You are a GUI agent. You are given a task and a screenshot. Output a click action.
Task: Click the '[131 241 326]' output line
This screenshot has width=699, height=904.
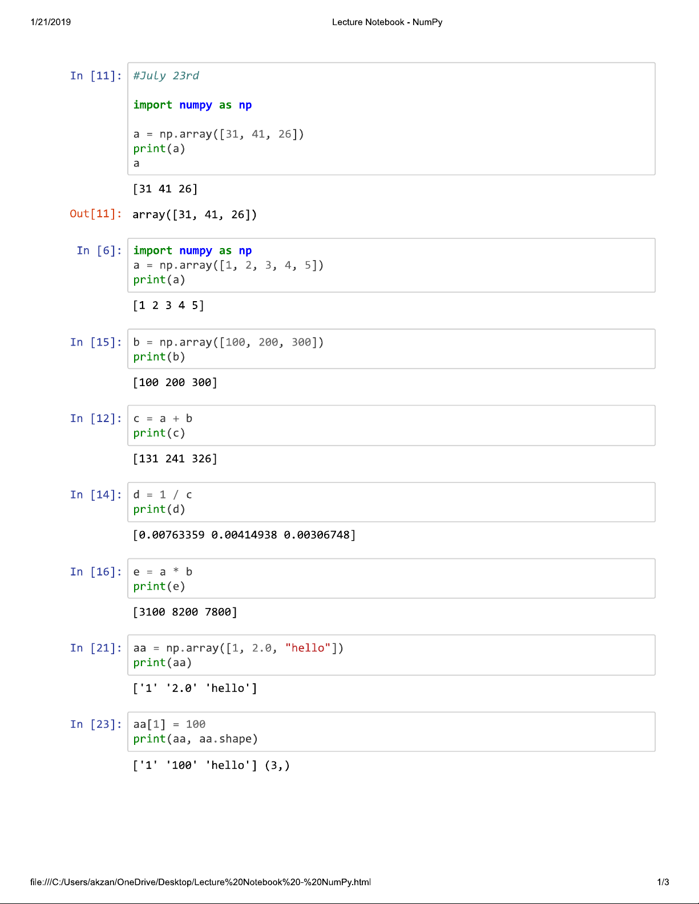pos(175,459)
